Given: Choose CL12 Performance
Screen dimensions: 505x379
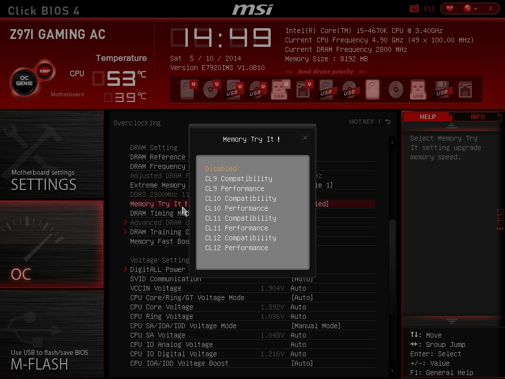Looking at the screenshot, I should tap(236, 248).
